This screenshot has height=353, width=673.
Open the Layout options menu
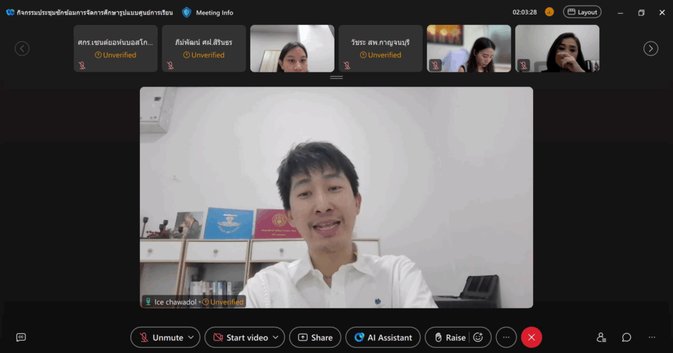[582, 12]
